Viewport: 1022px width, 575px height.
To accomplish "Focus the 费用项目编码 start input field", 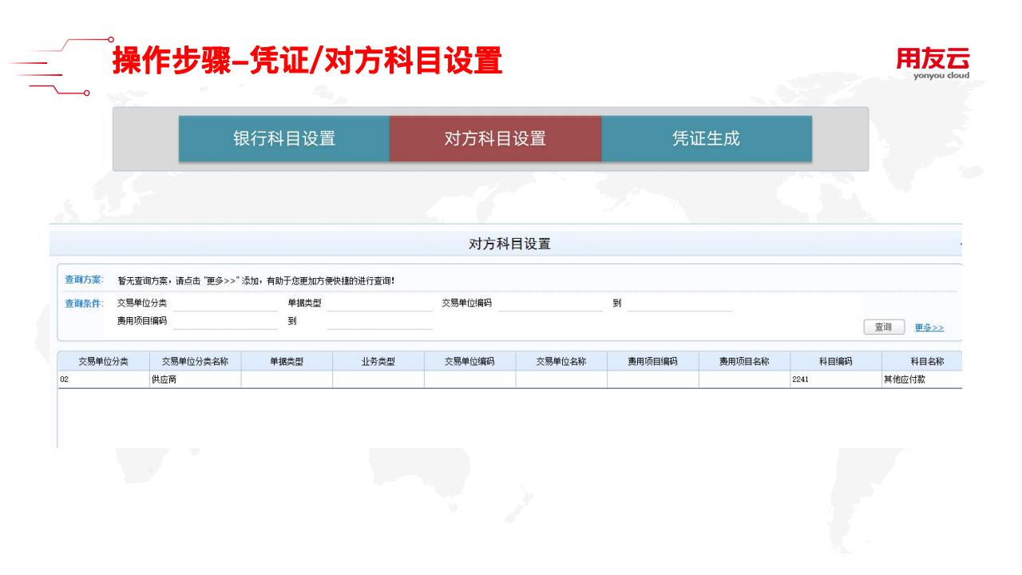I will [x=224, y=322].
